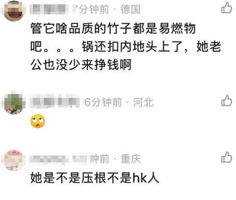
Task: Tap thumbs-up on the 河北 user's comment
Action: coord(226,101)
